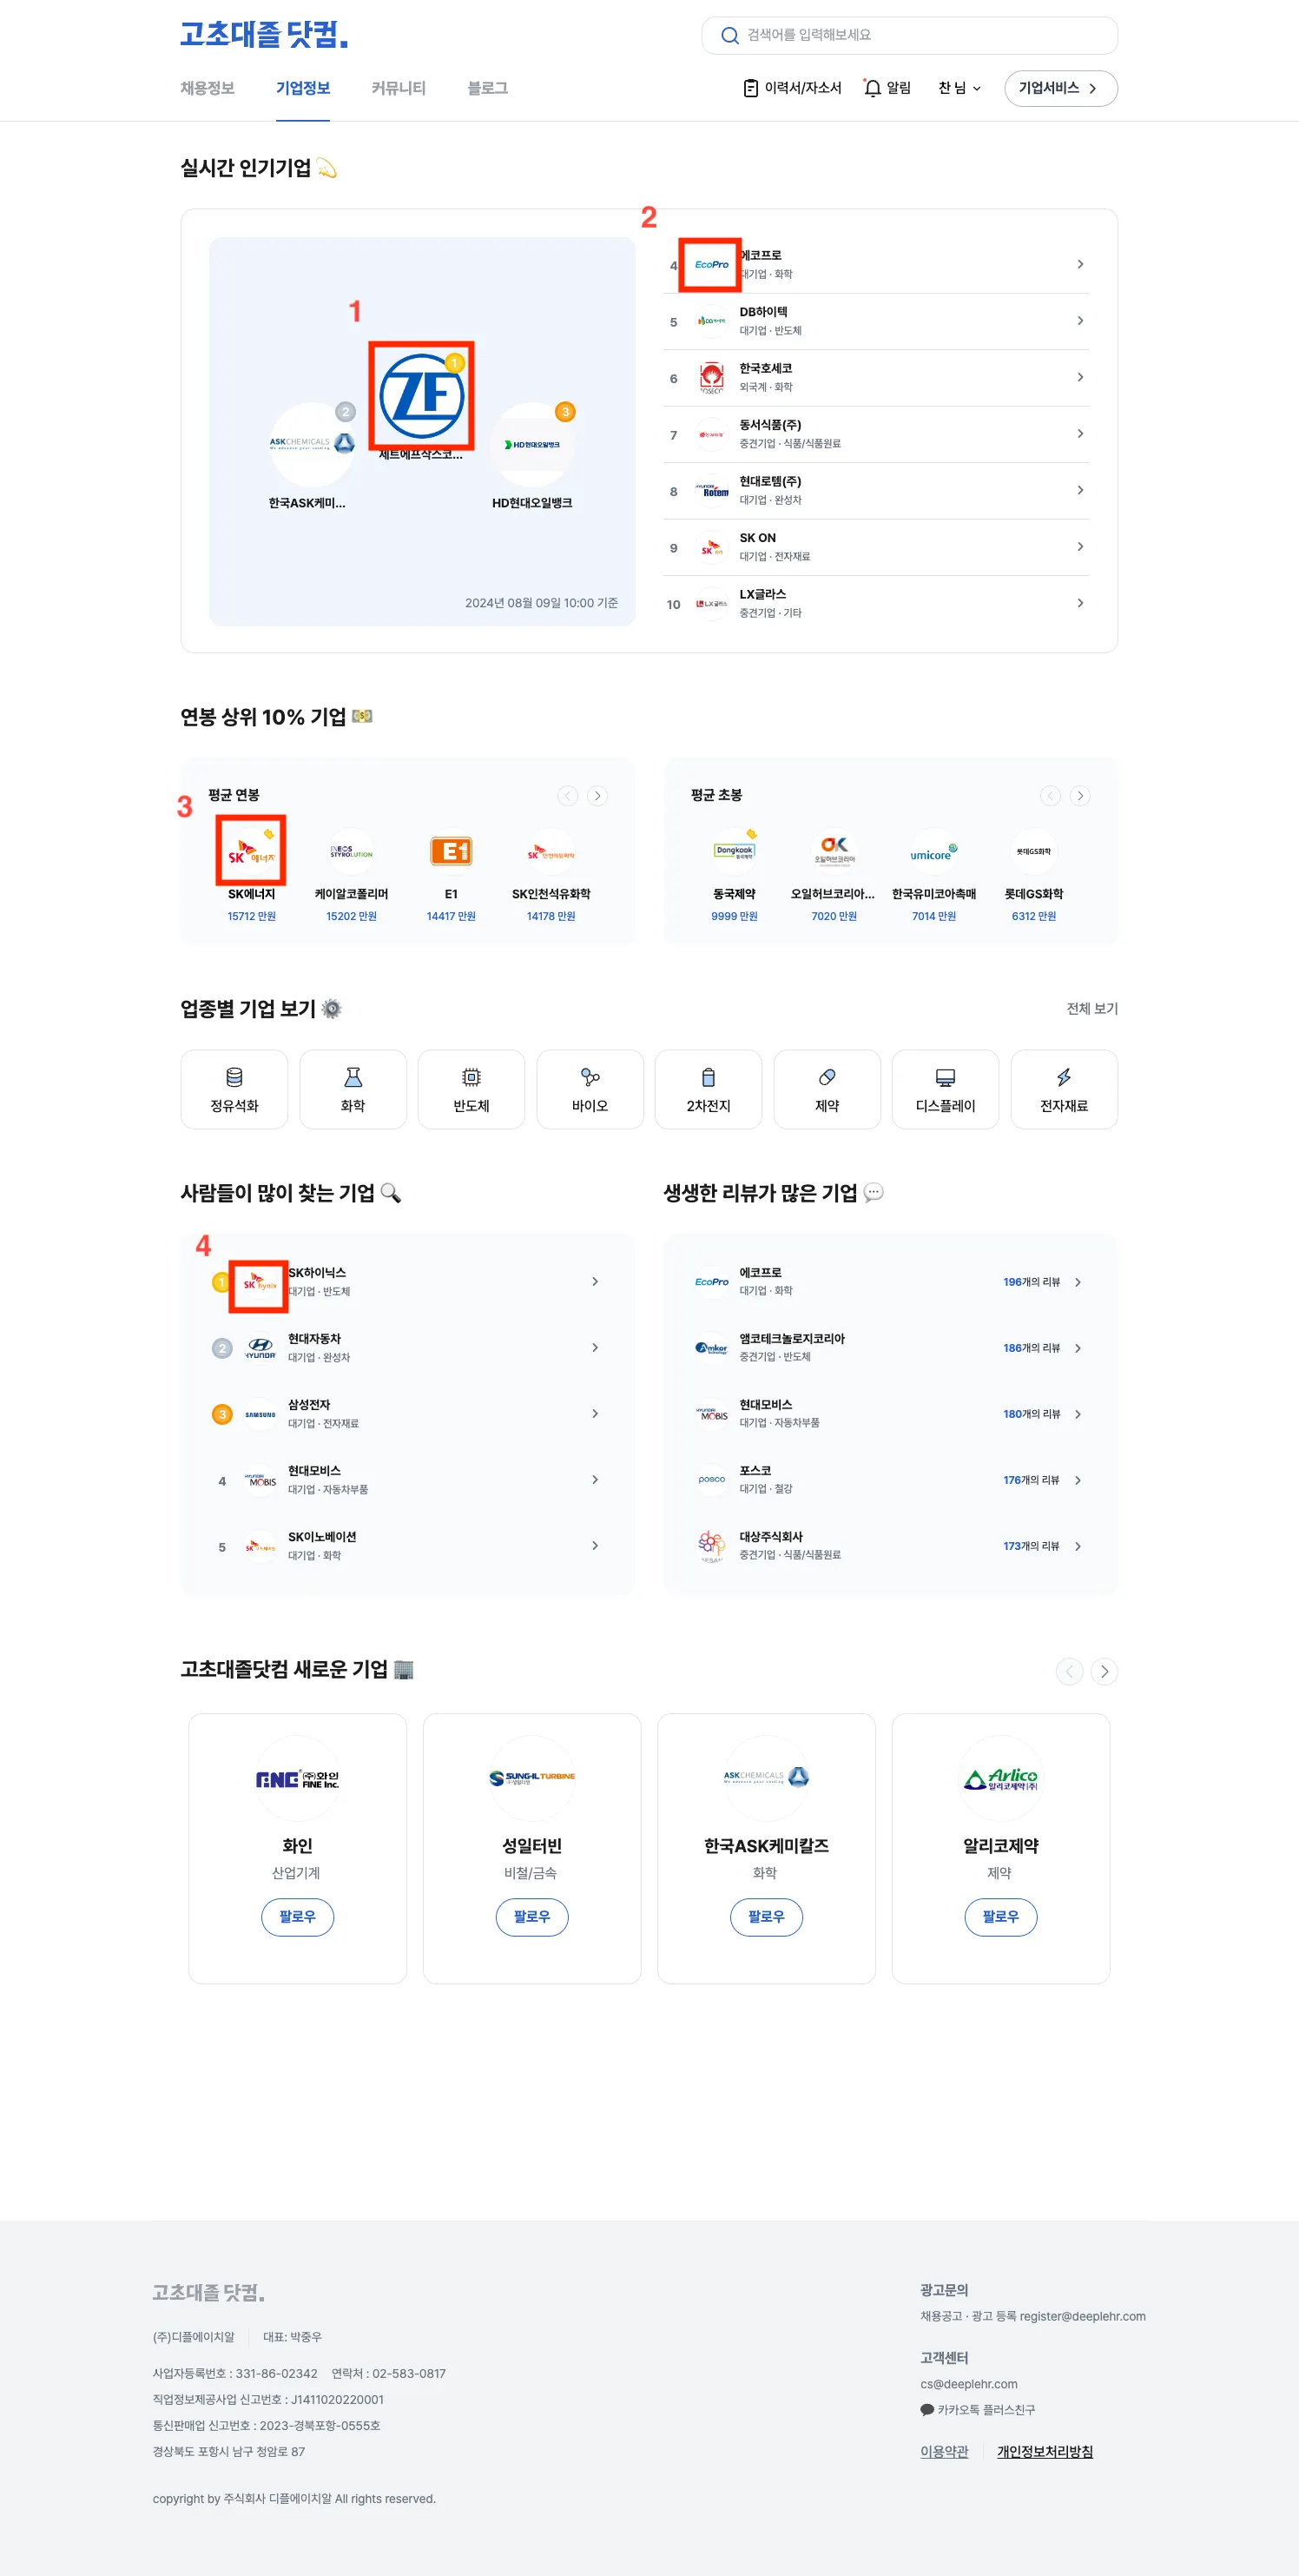Click next arrow in 새로운 기업 carousel
The image size is (1299, 2576).
pos(1104,1671)
